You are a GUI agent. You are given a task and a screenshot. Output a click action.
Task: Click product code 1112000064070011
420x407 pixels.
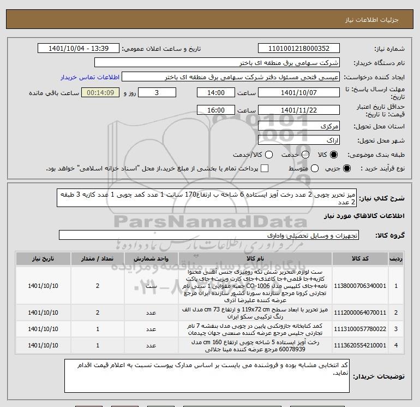tap(360, 312)
